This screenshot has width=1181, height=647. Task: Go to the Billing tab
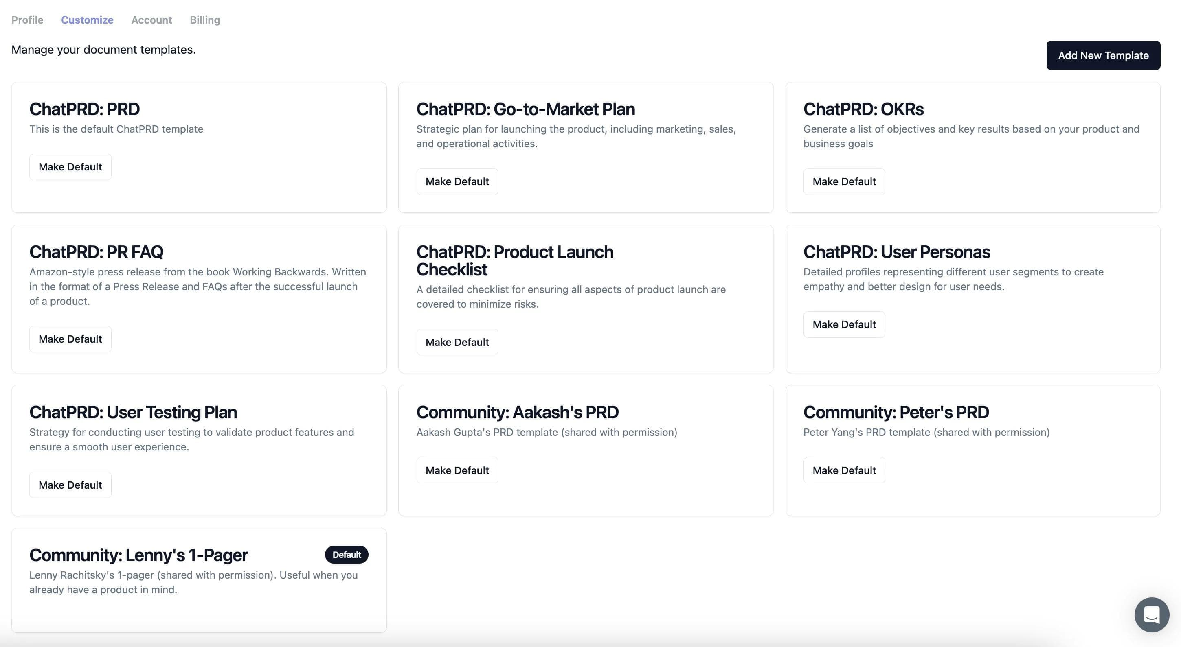point(204,20)
